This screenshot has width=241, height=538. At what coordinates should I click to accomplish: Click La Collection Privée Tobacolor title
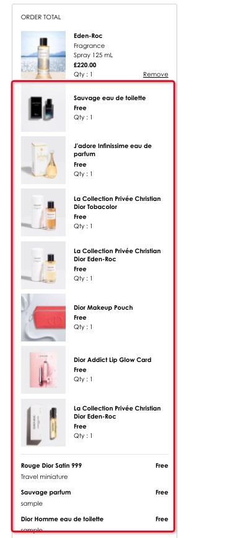(117, 203)
